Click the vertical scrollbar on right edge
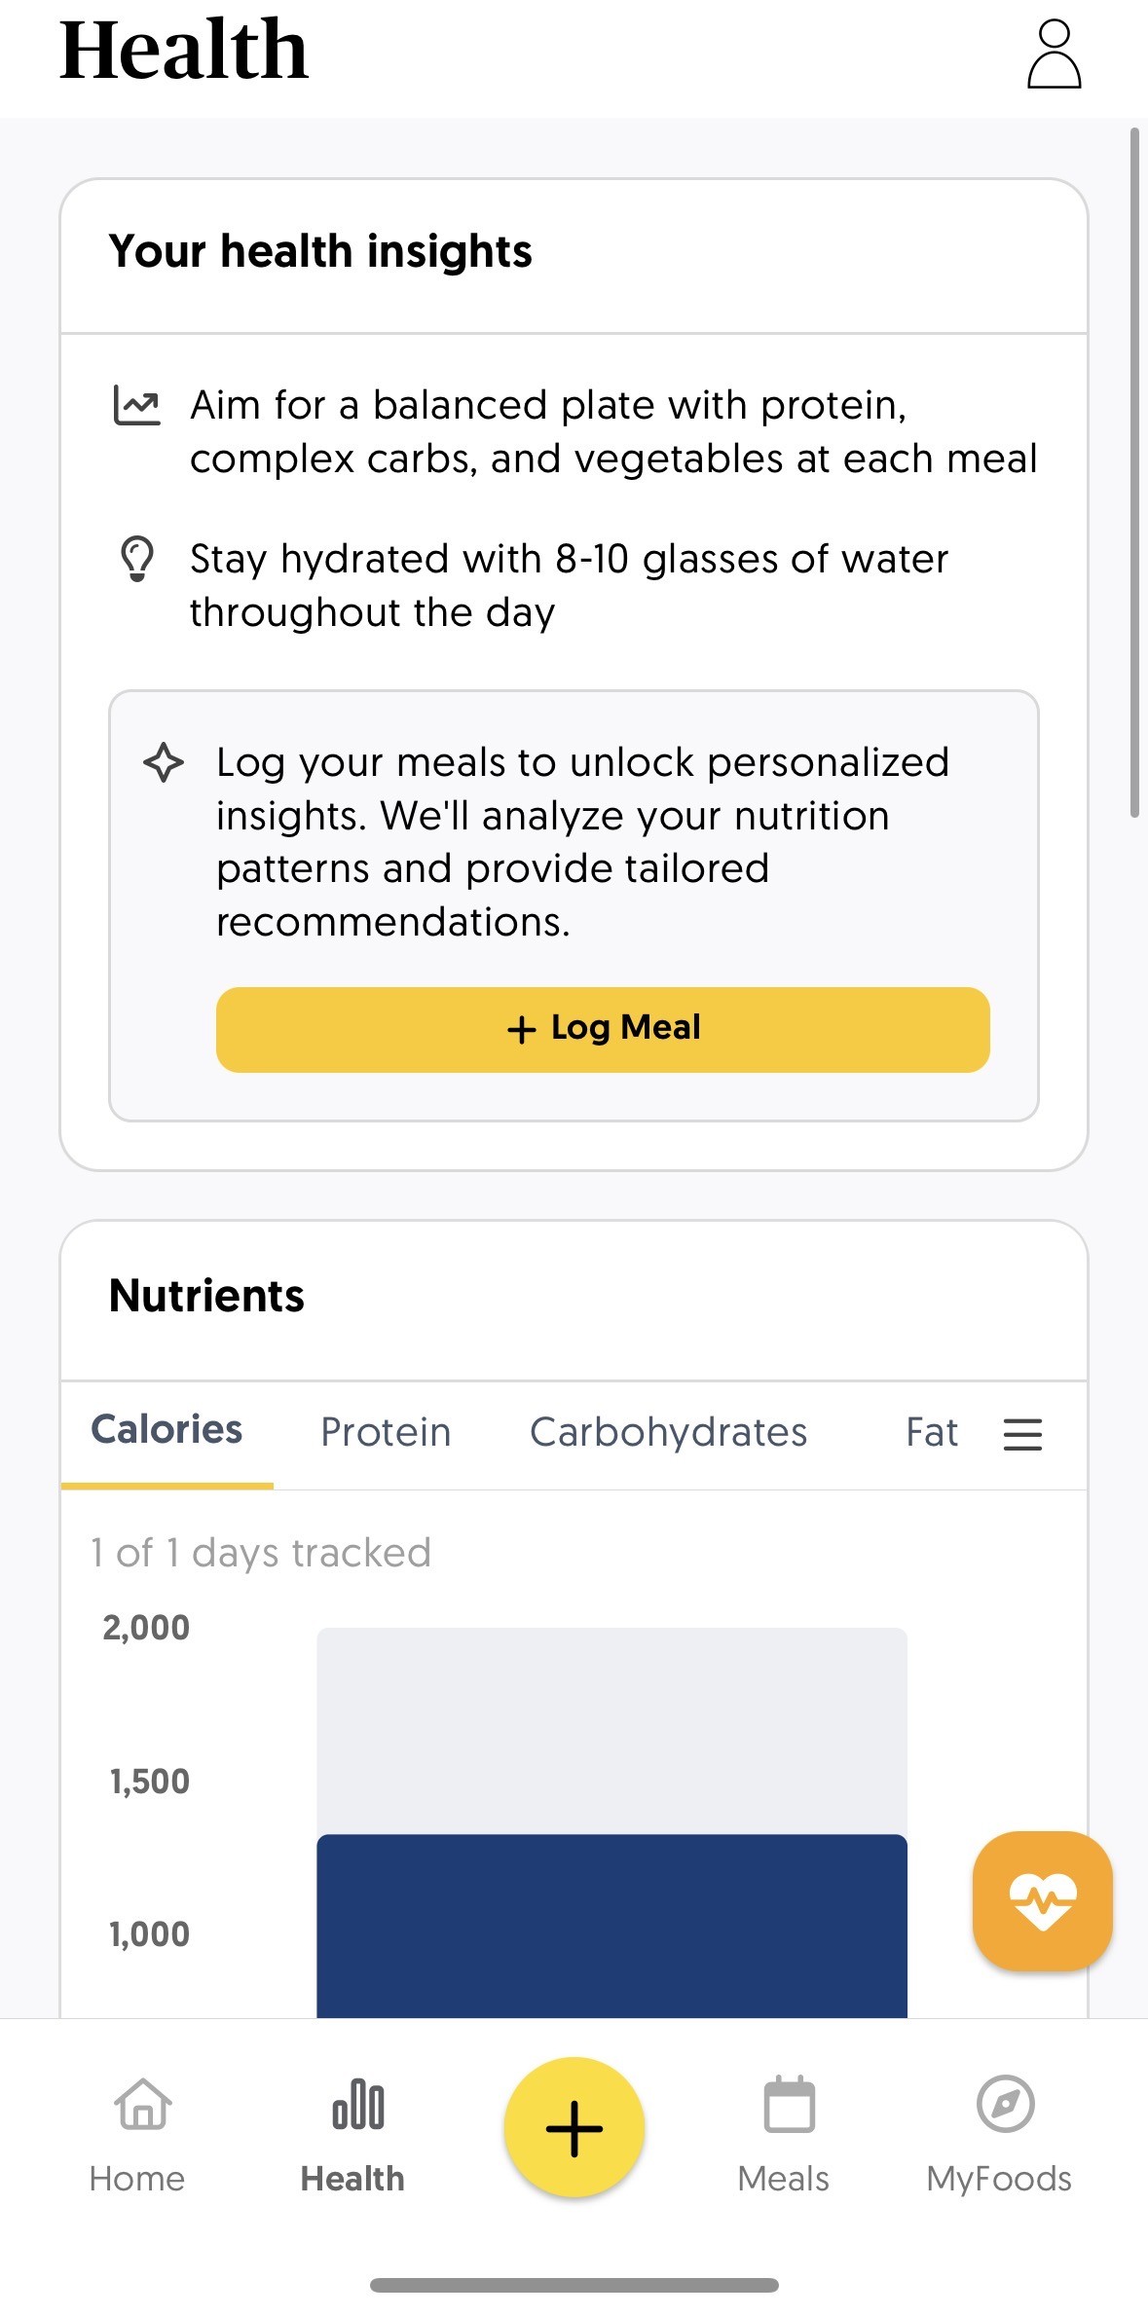The image size is (1148, 2316). [1134, 472]
